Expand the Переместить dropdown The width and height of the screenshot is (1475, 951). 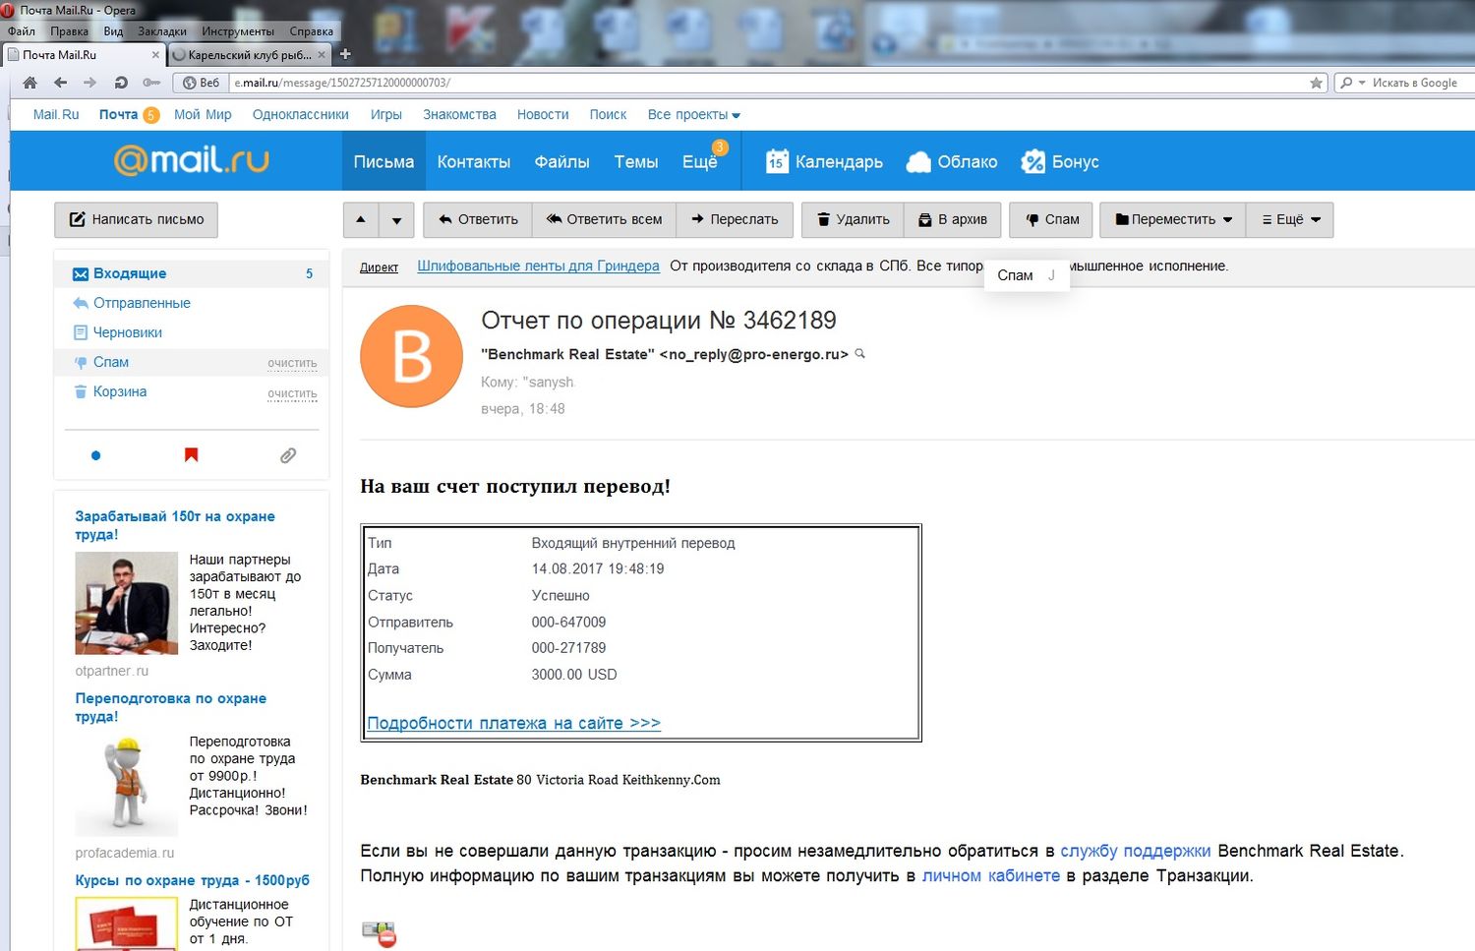click(x=1173, y=219)
